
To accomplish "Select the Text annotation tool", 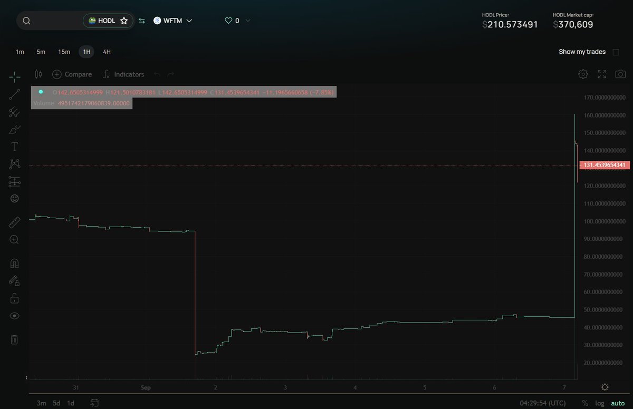I will [15, 147].
